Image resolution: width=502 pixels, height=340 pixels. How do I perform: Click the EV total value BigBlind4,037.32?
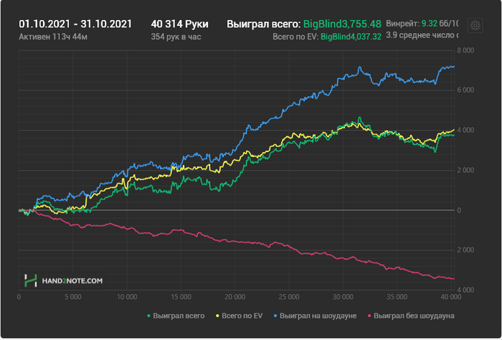click(x=351, y=37)
